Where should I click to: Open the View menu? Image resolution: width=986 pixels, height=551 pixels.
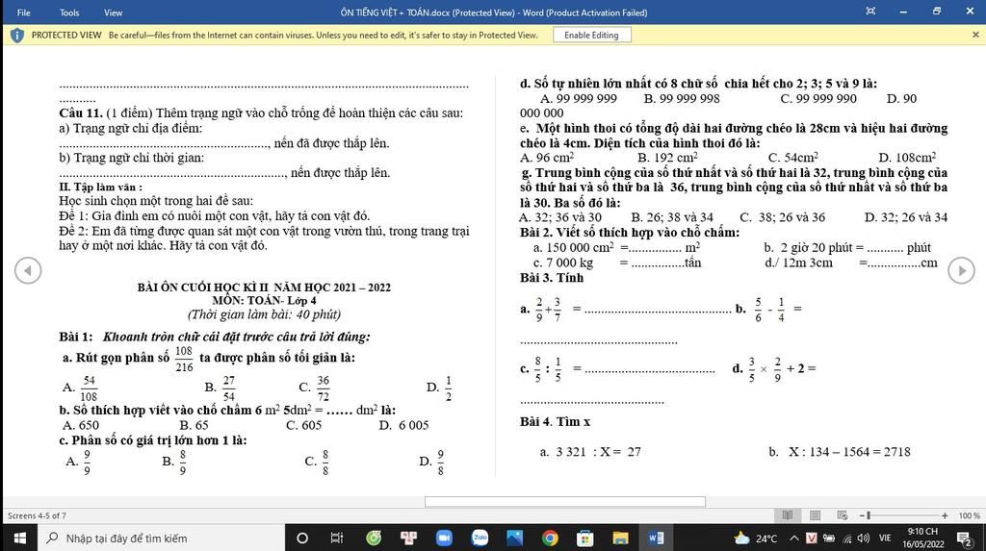click(x=114, y=13)
